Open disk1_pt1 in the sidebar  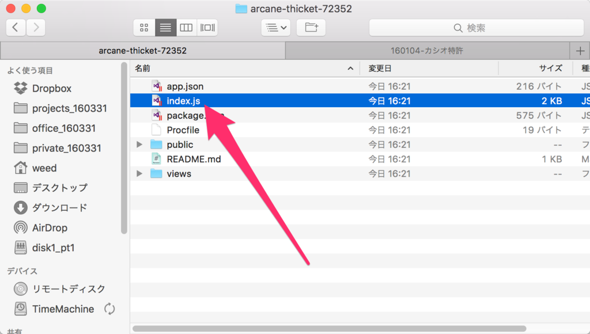[x=44, y=248]
